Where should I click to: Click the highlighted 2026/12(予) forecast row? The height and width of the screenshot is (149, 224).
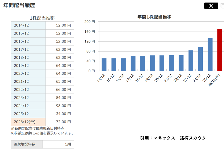[x=28, y=122]
